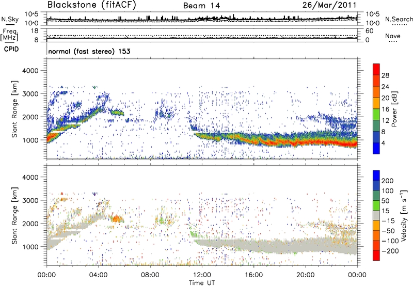The height and width of the screenshot is (286, 413).
Task: Click the 16:00 time tick label
Action: point(253,275)
